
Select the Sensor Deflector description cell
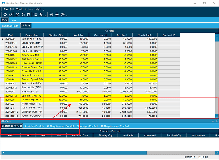[32, 43]
